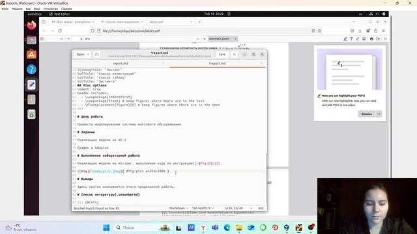The height and width of the screenshot is (234, 417).
Task: Open the weather widget on the taskbar
Action: 22,227
